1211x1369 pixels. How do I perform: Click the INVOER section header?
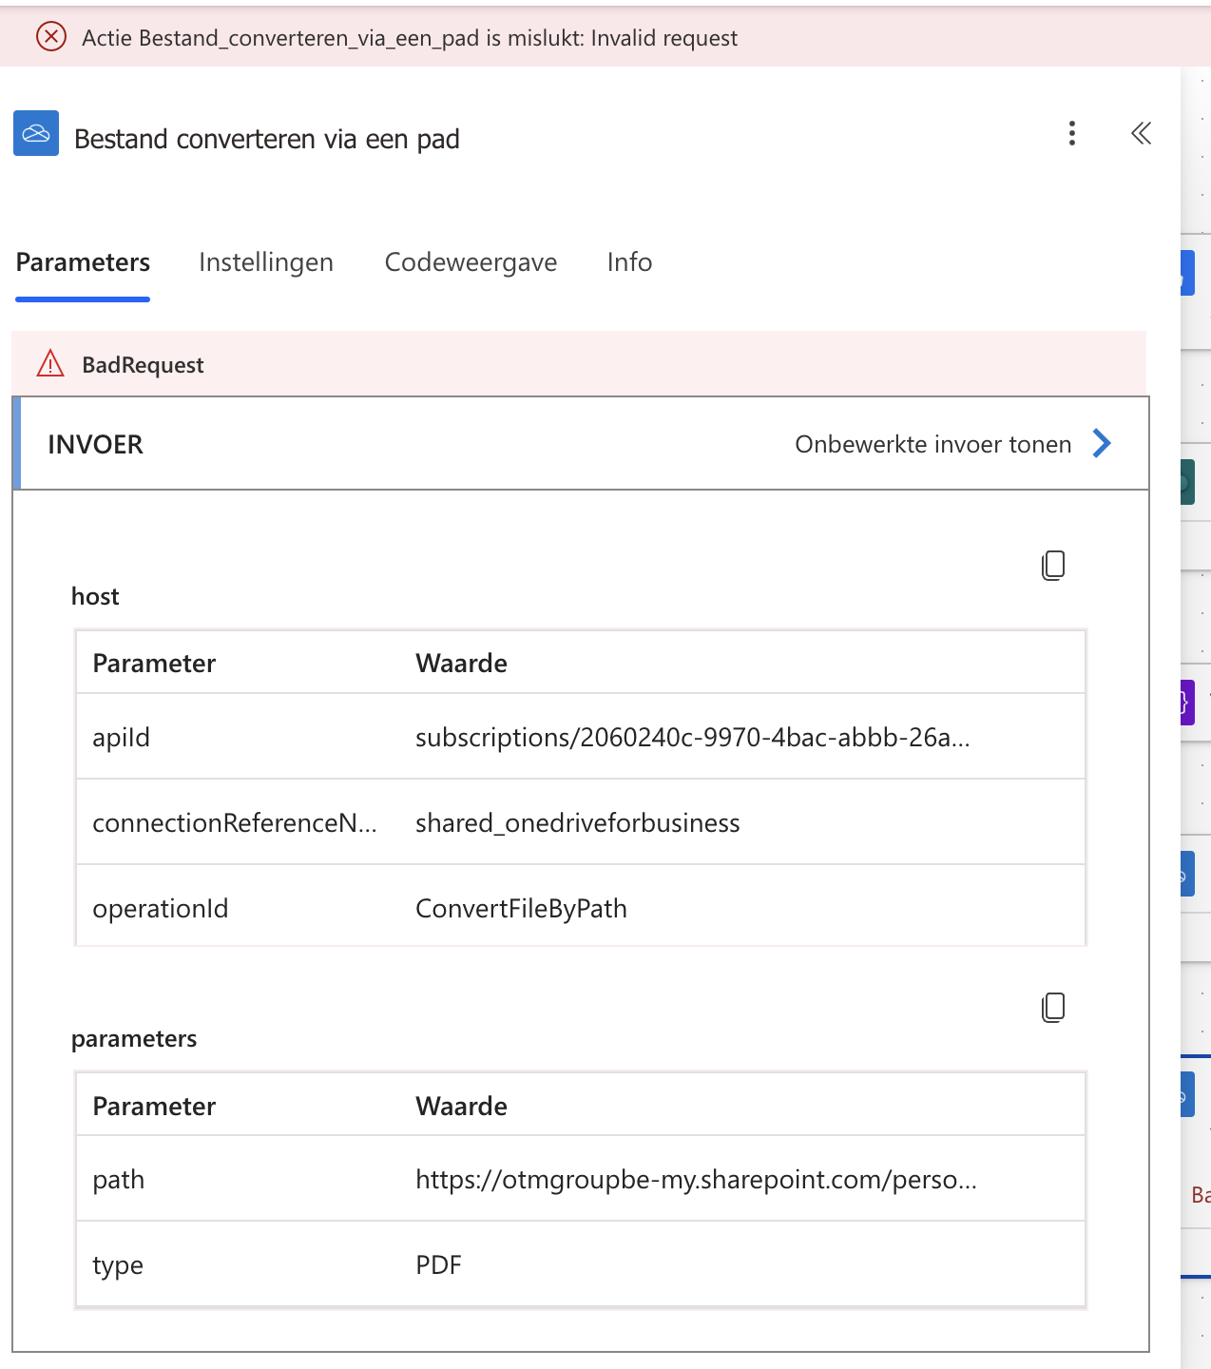click(96, 444)
